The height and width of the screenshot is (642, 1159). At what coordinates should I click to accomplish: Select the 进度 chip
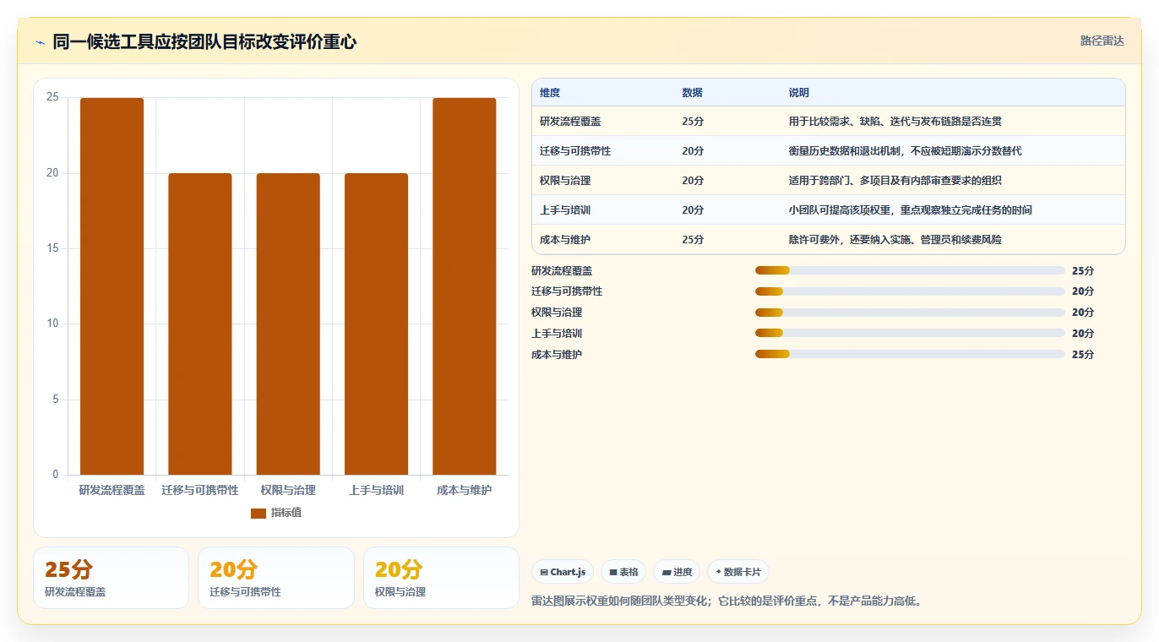point(677,572)
